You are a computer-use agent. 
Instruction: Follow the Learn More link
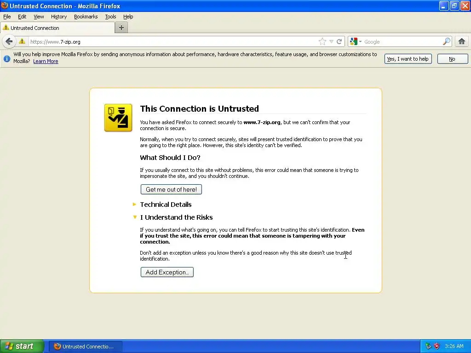point(46,61)
